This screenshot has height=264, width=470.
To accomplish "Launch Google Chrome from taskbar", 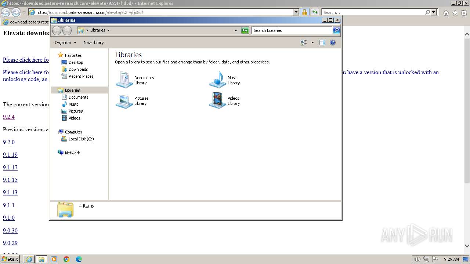I will pos(66,259).
